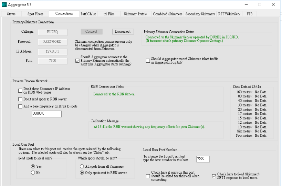
Task: Switch to the RTTYSkimServ tab
Action: (x=229, y=14)
